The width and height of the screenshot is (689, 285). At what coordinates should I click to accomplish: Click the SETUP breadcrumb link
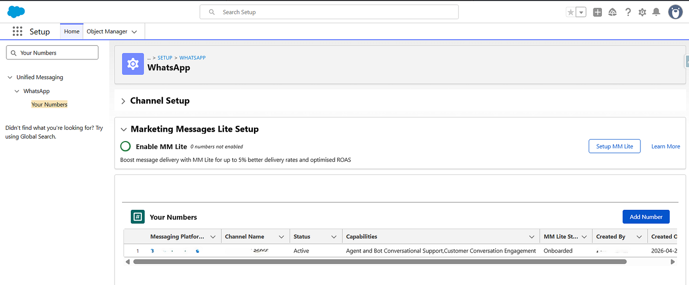click(x=165, y=57)
